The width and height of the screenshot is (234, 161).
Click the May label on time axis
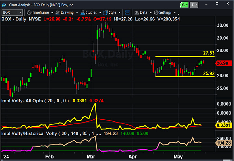[178, 157]
